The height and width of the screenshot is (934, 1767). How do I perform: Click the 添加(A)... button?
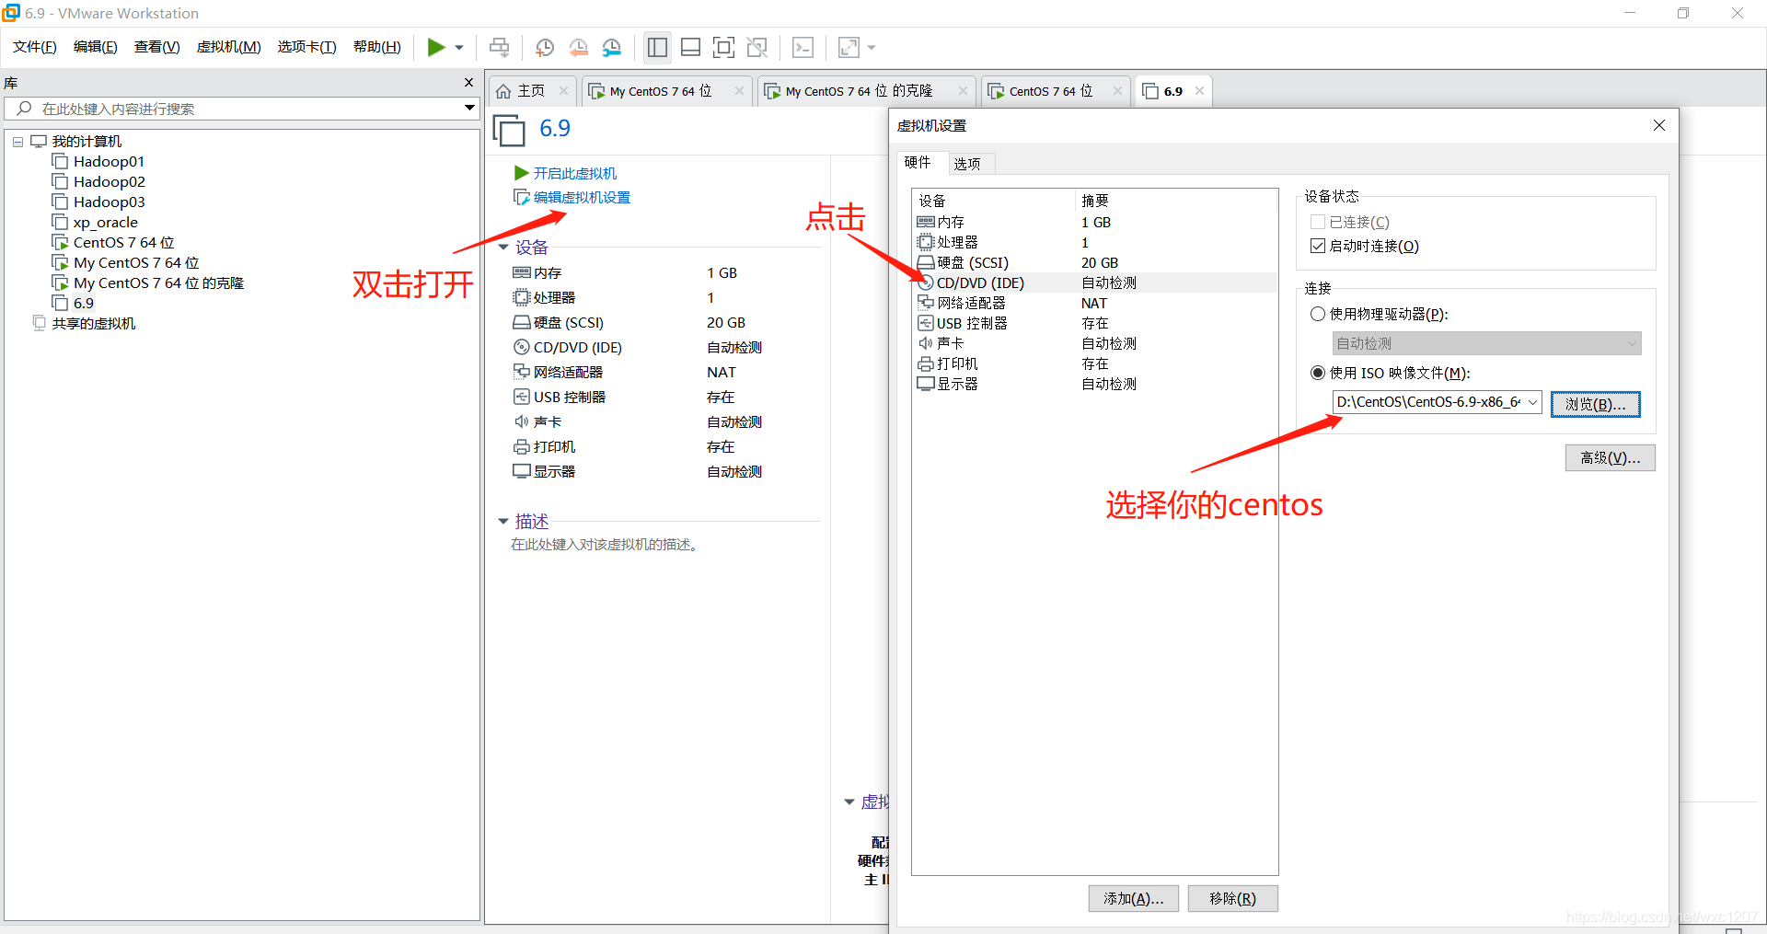click(1134, 899)
